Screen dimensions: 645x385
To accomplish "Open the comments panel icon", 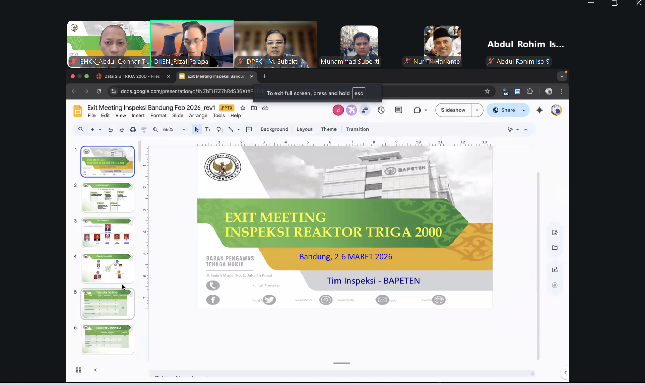I will [398, 110].
